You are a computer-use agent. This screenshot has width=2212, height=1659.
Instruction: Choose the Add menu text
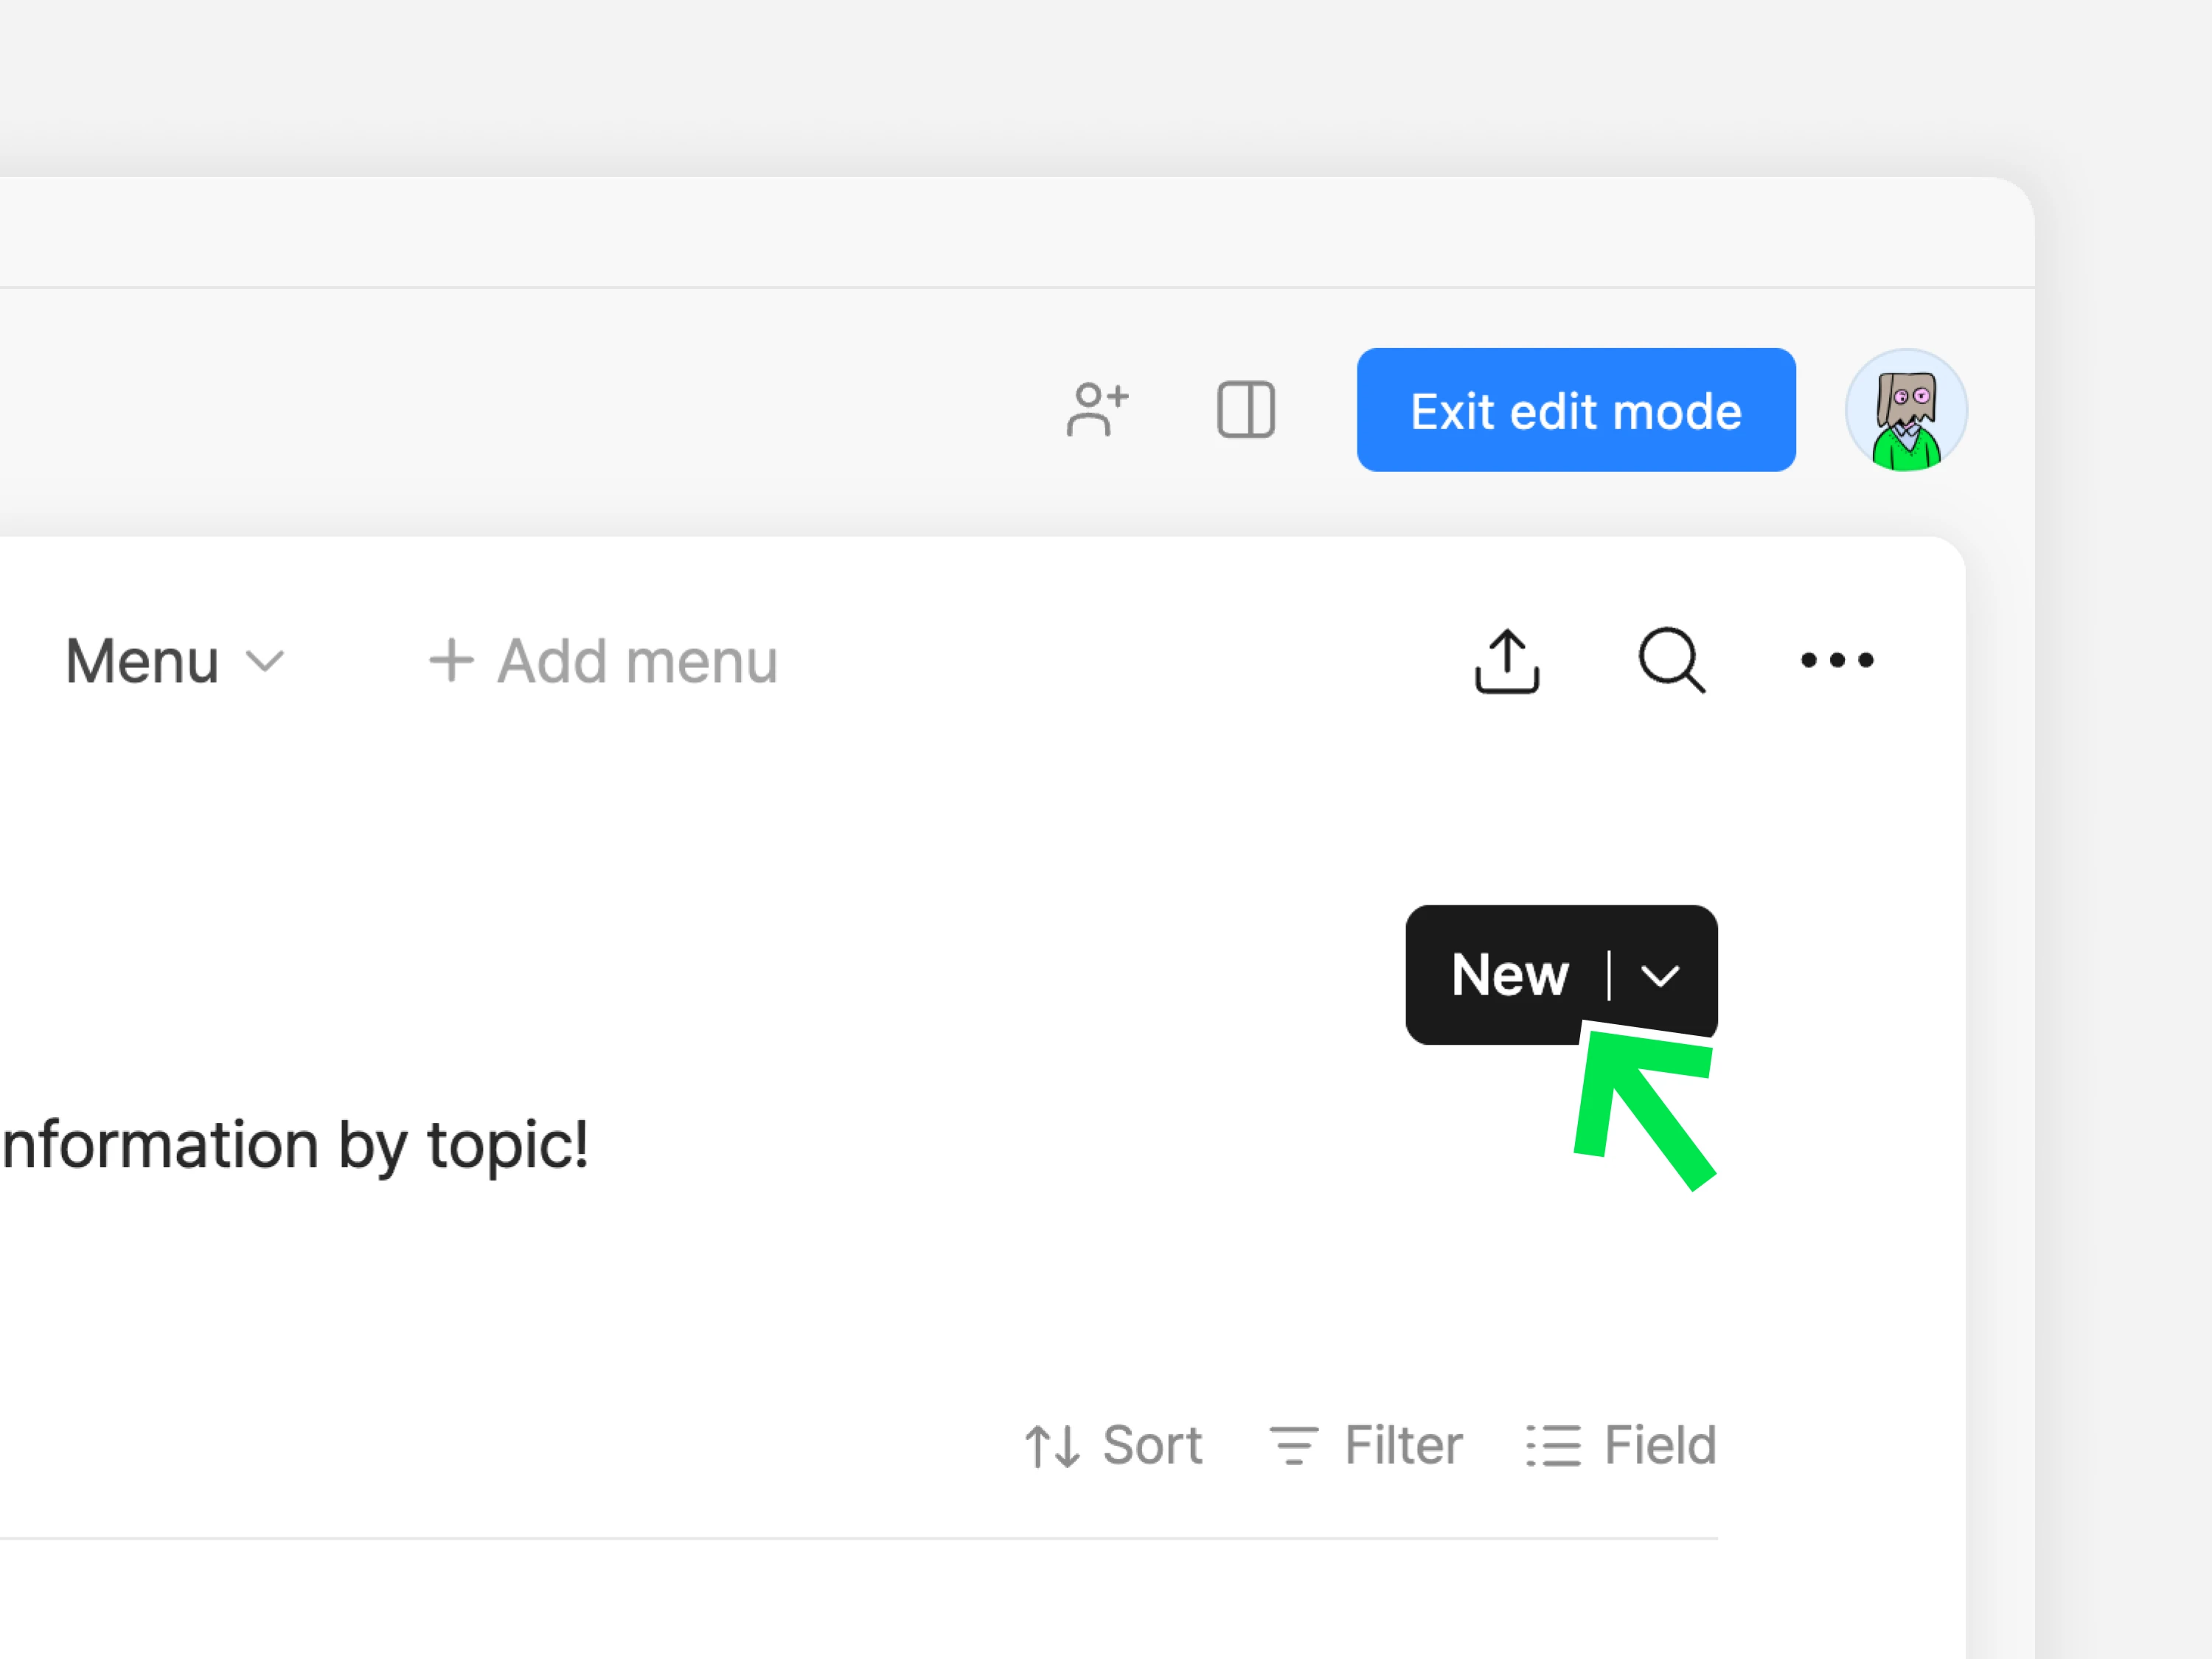pyautogui.click(x=637, y=661)
